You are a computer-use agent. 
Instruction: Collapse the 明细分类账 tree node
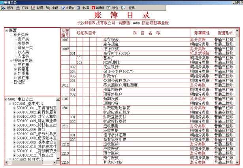coord(11,60)
